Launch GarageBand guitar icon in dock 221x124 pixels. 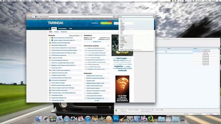coord(123,119)
